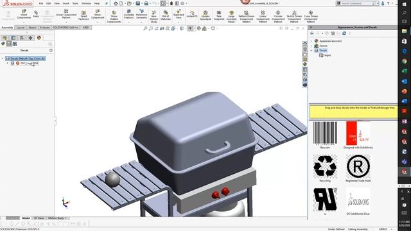Start a New Motion Study

point(154,17)
